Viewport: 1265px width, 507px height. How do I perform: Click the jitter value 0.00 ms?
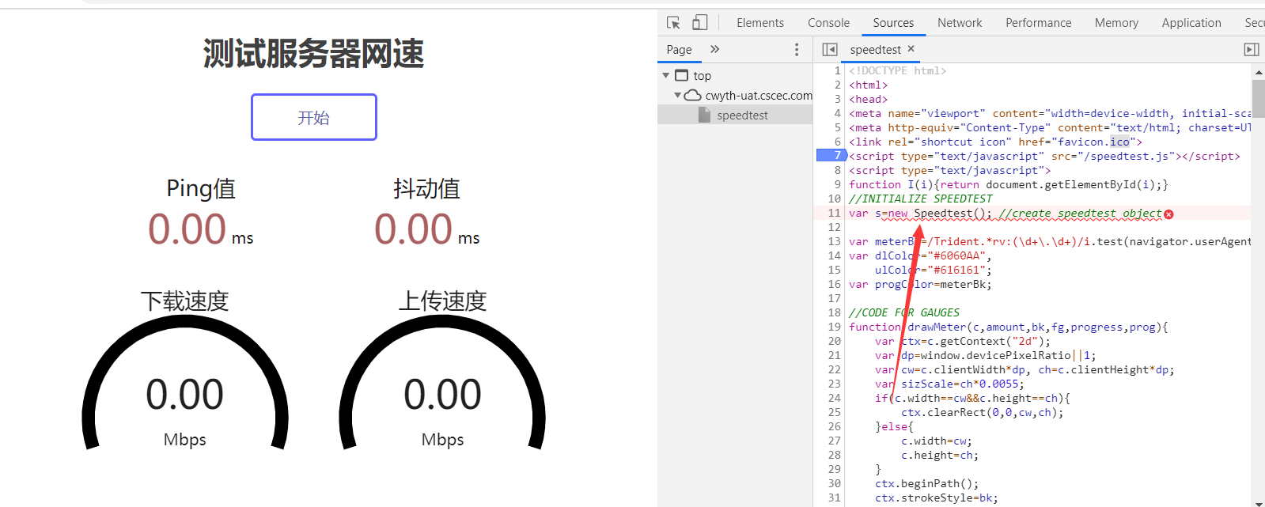click(427, 229)
